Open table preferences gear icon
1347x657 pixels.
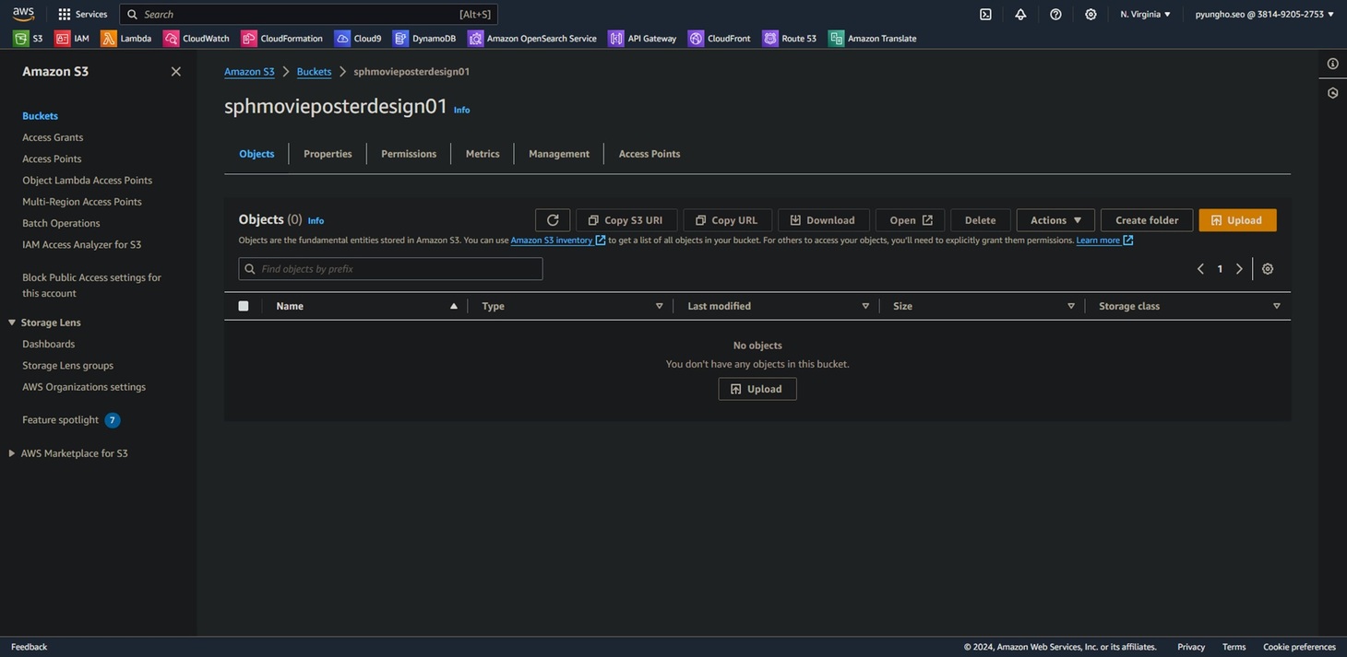(x=1268, y=269)
